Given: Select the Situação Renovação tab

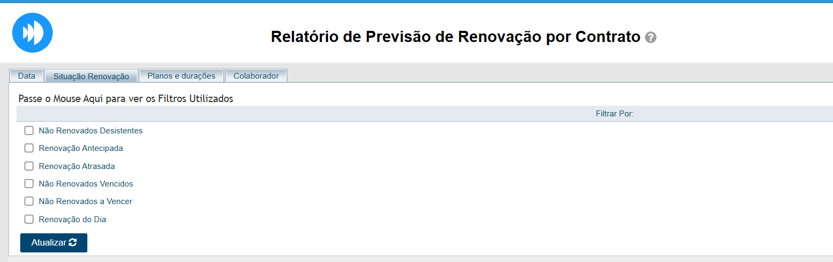Looking at the screenshot, I should point(91,77).
